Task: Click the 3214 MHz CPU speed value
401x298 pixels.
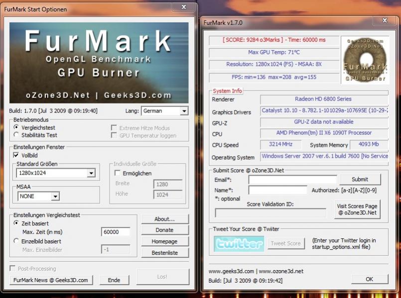Action: tap(280, 144)
